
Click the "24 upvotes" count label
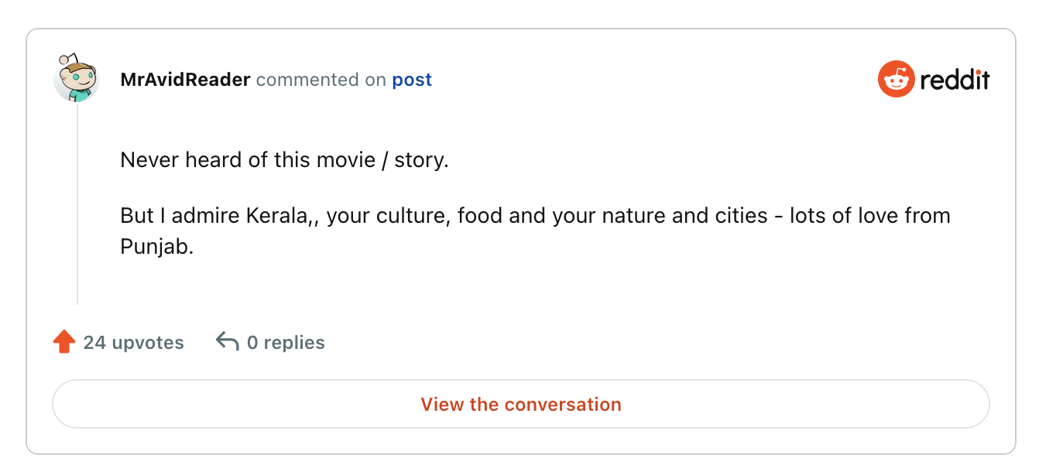pos(134,343)
